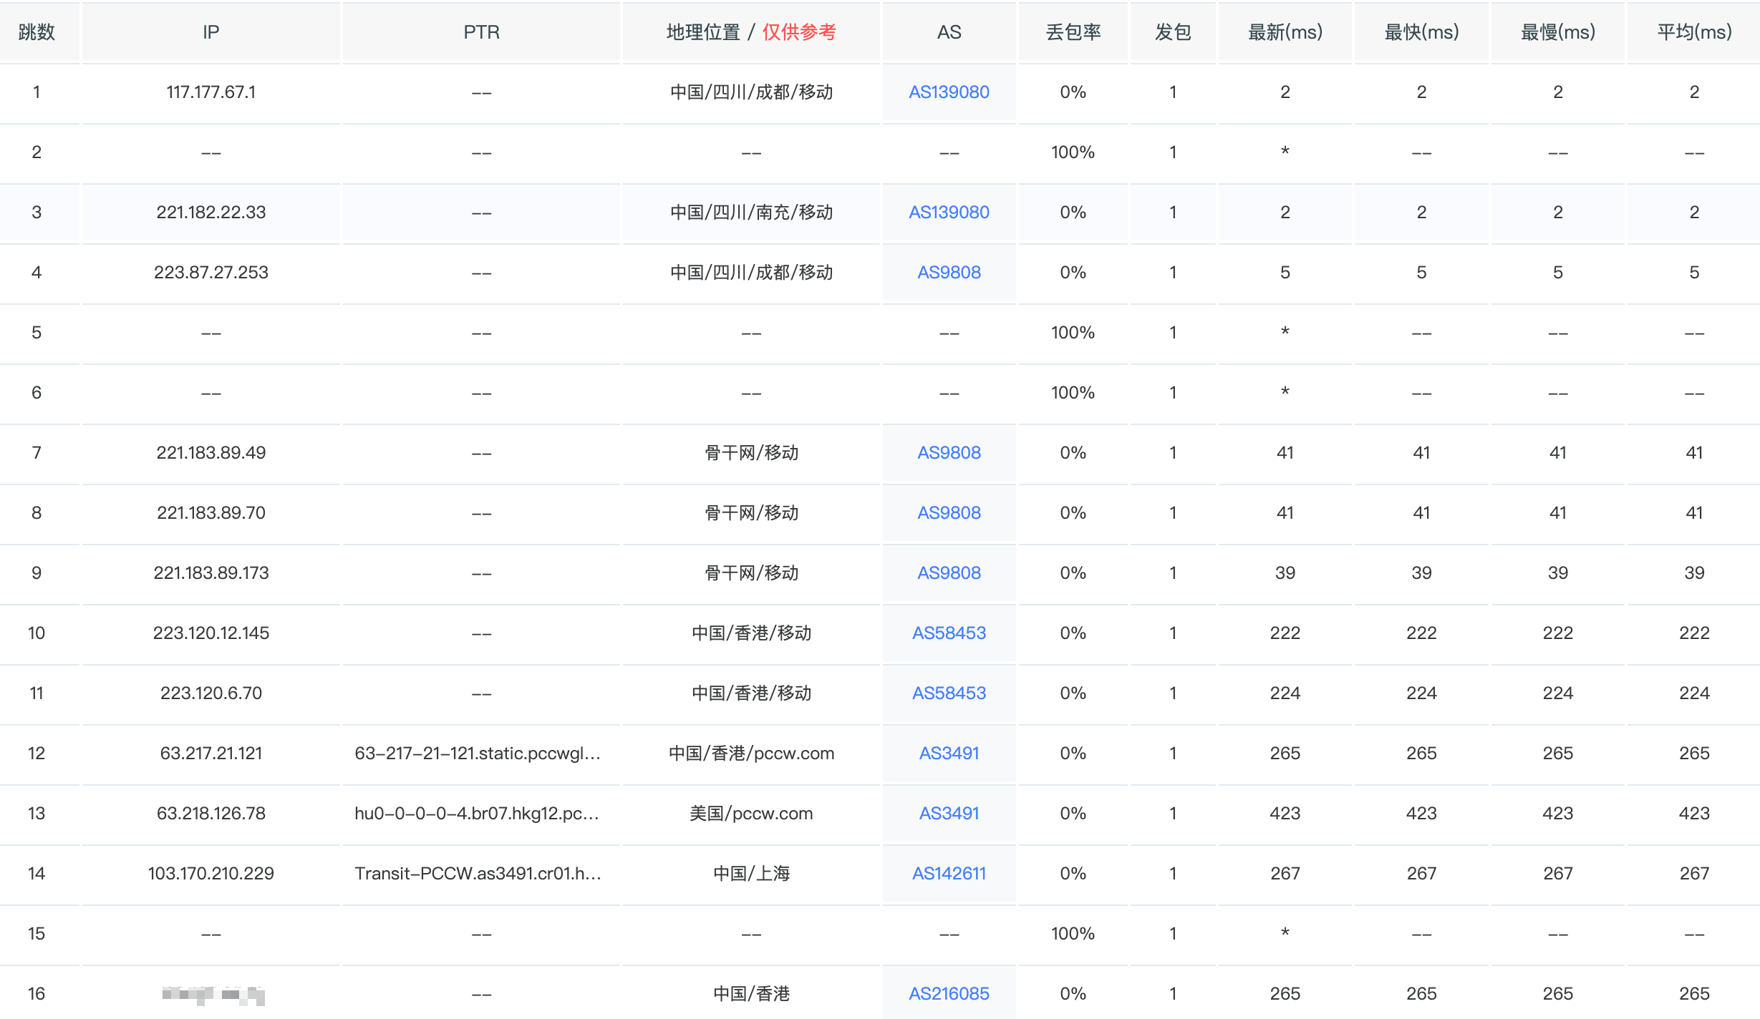
Task: Click slowest latency 224 in hop 11
Action: [1558, 693]
